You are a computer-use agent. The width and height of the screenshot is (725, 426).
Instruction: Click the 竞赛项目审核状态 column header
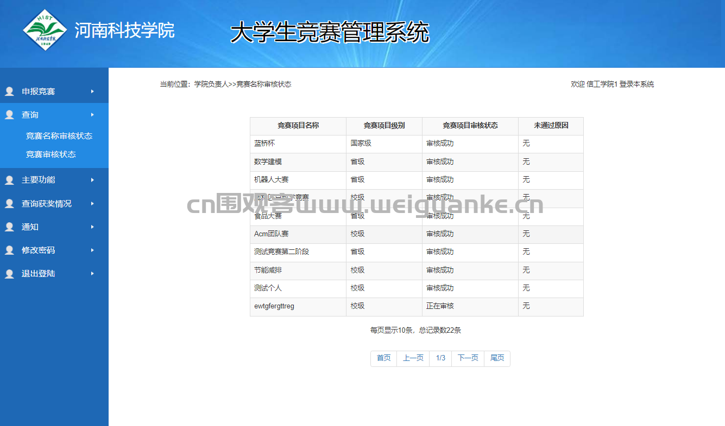tap(470, 126)
